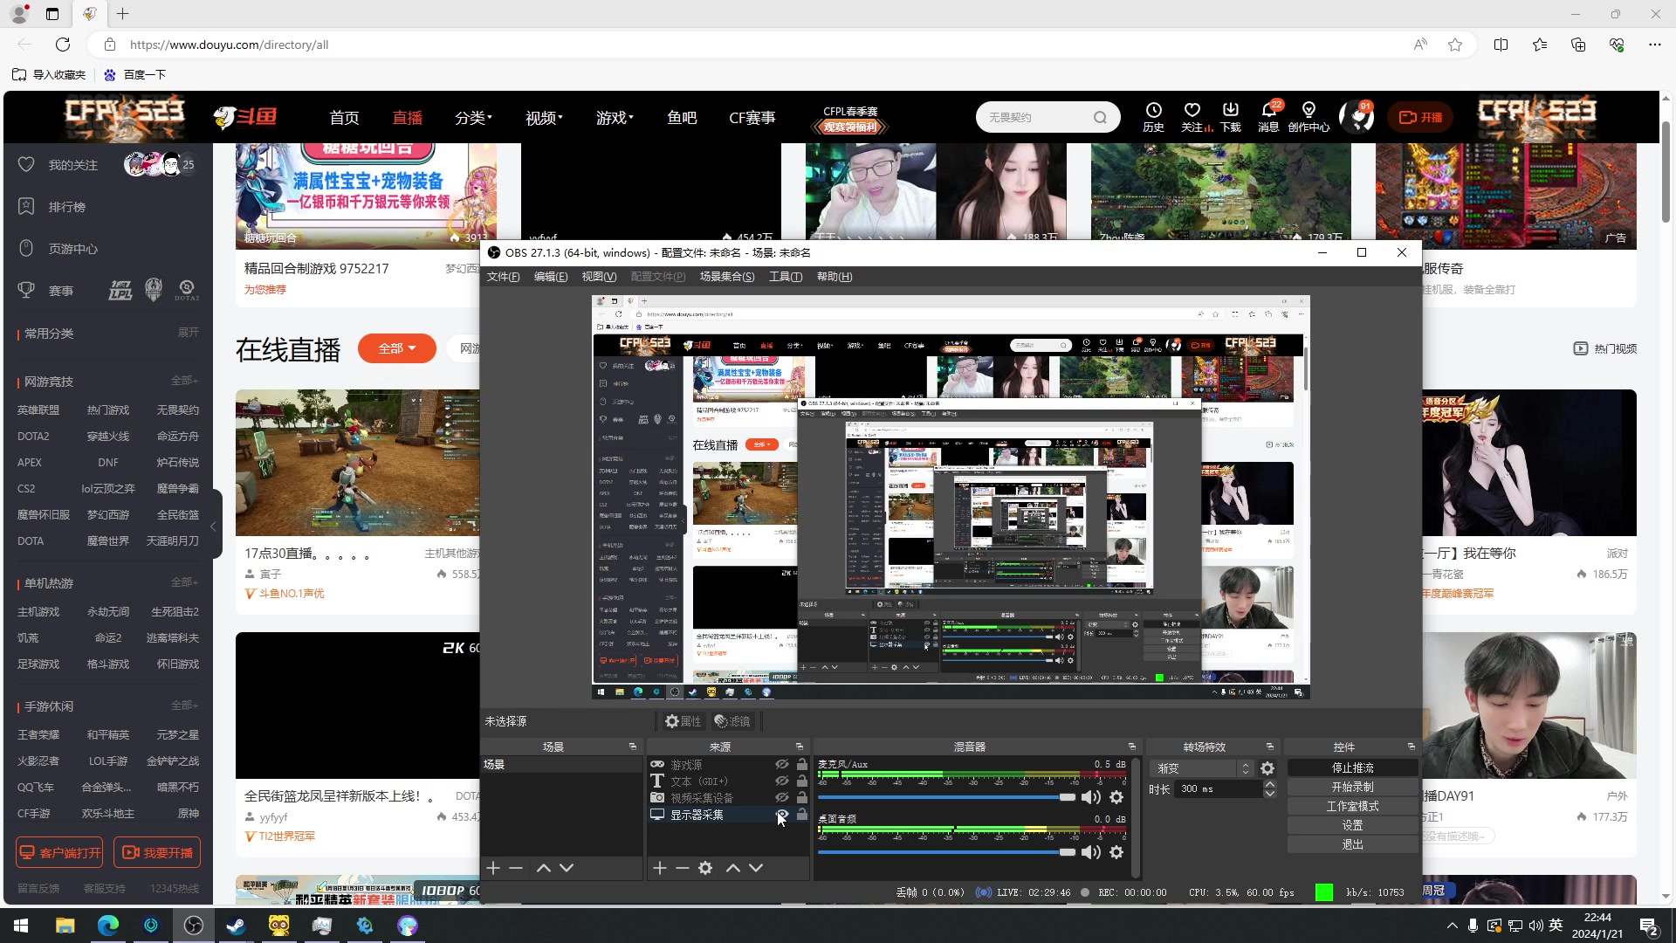Image resolution: width=1676 pixels, height=943 pixels.
Task: Click the 麦克风/Aux volume slider handle
Action: [x=1067, y=797]
